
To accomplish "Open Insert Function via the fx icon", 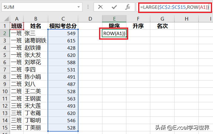I will (x=128, y=7).
